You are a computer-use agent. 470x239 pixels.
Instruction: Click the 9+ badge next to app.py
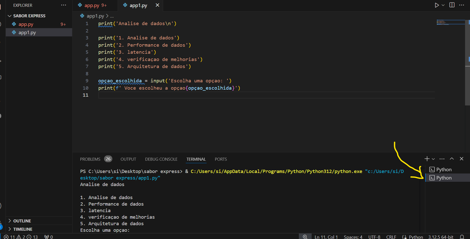click(63, 24)
